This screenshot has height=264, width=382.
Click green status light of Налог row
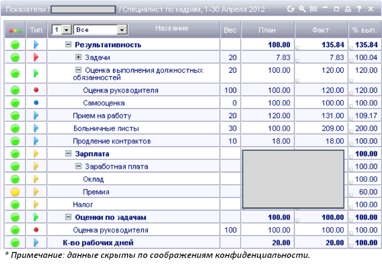coord(15,204)
